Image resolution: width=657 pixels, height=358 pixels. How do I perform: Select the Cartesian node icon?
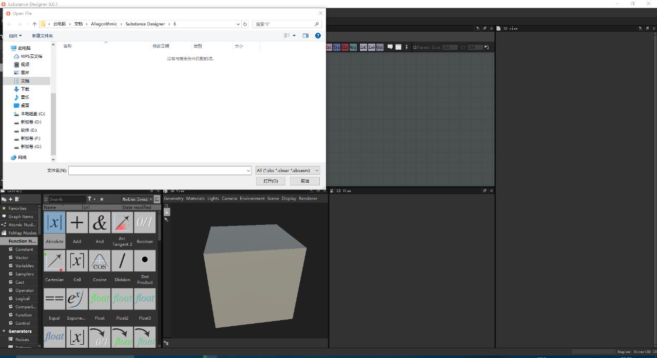(x=54, y=261)
